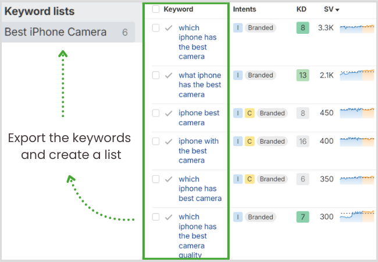The height and width of the screenshot is (262, 378).
Task: Click the C intent badge in the 450 row
Action: 249,113
